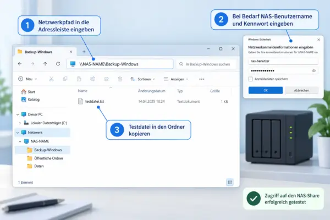Viewport: 330px width, 220px height.
Task: Sort by the Änderungsdatum column header
Action: pyautogui.click(x=152, y=91)
